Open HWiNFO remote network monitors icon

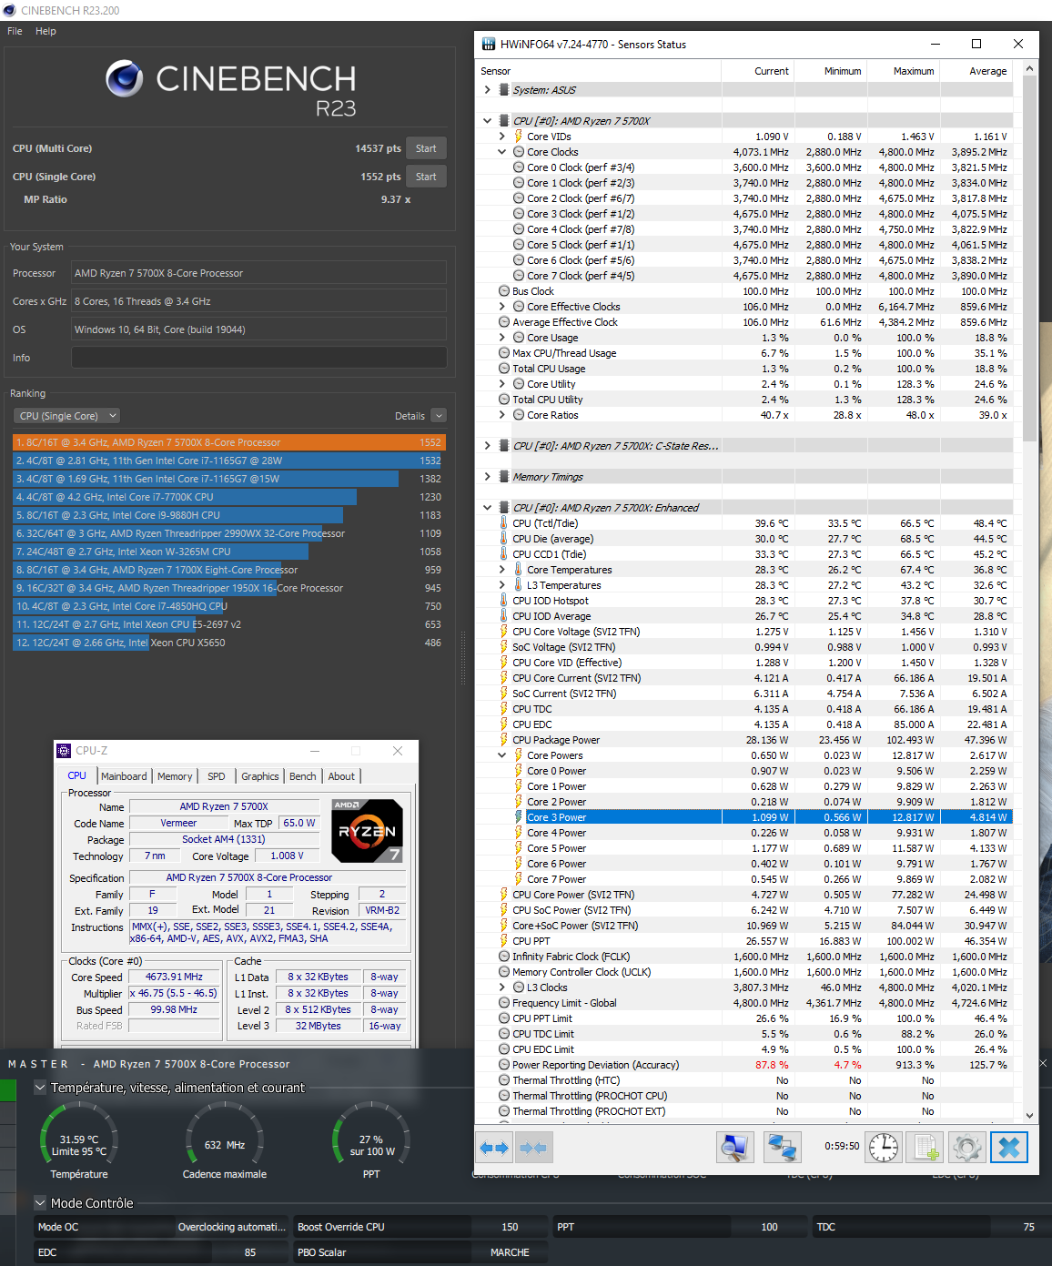tap(782, 1148)
